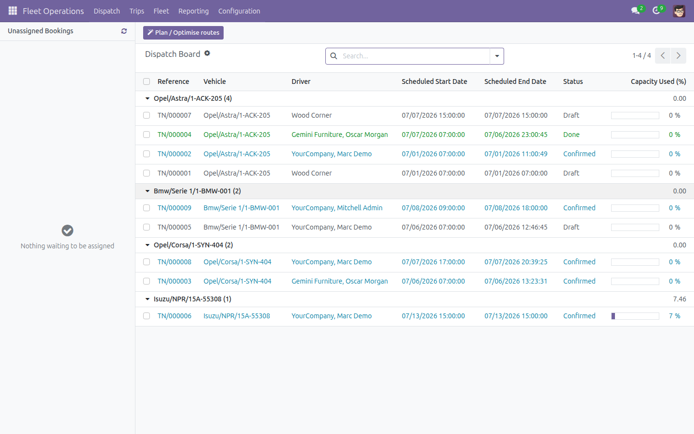This screenshot has height=434, width=694.
Task: Open the apps grid home menu
Action: click(13, 11)
